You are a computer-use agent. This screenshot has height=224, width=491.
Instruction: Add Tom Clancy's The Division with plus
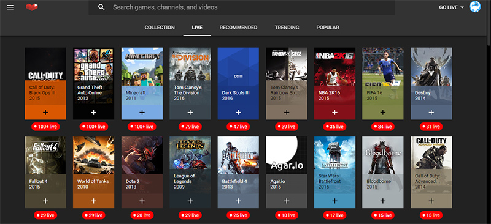[x=190, y=112]
